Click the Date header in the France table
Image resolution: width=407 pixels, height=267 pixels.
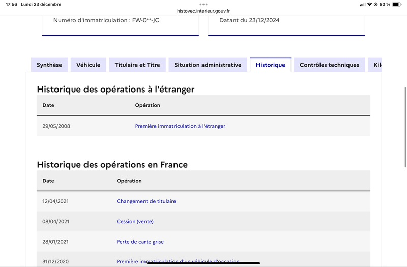click(x=48, y=181)
